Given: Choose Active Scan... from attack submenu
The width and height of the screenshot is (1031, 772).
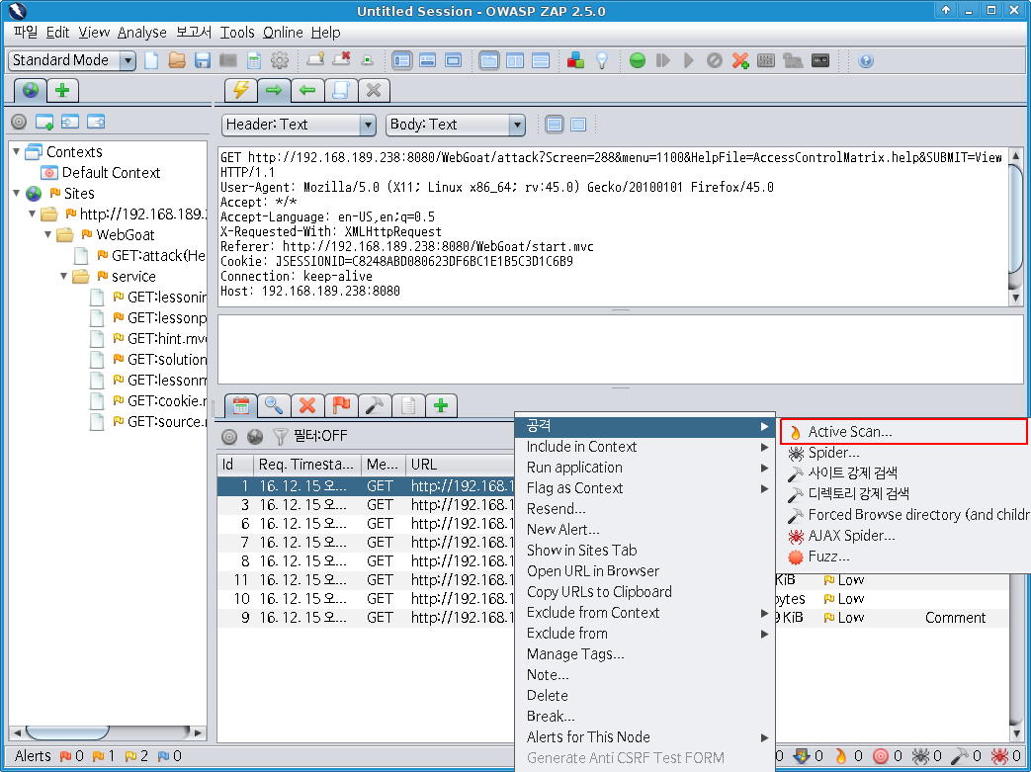Looking at the screenshot, I should [x=903, y=431].
